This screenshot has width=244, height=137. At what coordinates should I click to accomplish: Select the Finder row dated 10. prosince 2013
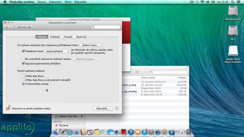[x=156, y=82]
